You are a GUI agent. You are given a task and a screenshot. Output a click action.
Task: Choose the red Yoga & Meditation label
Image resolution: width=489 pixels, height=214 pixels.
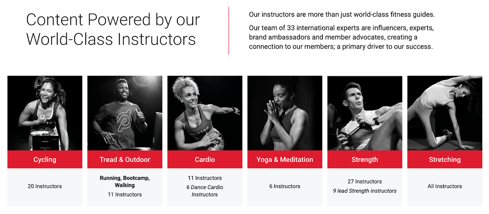(285, 160)
